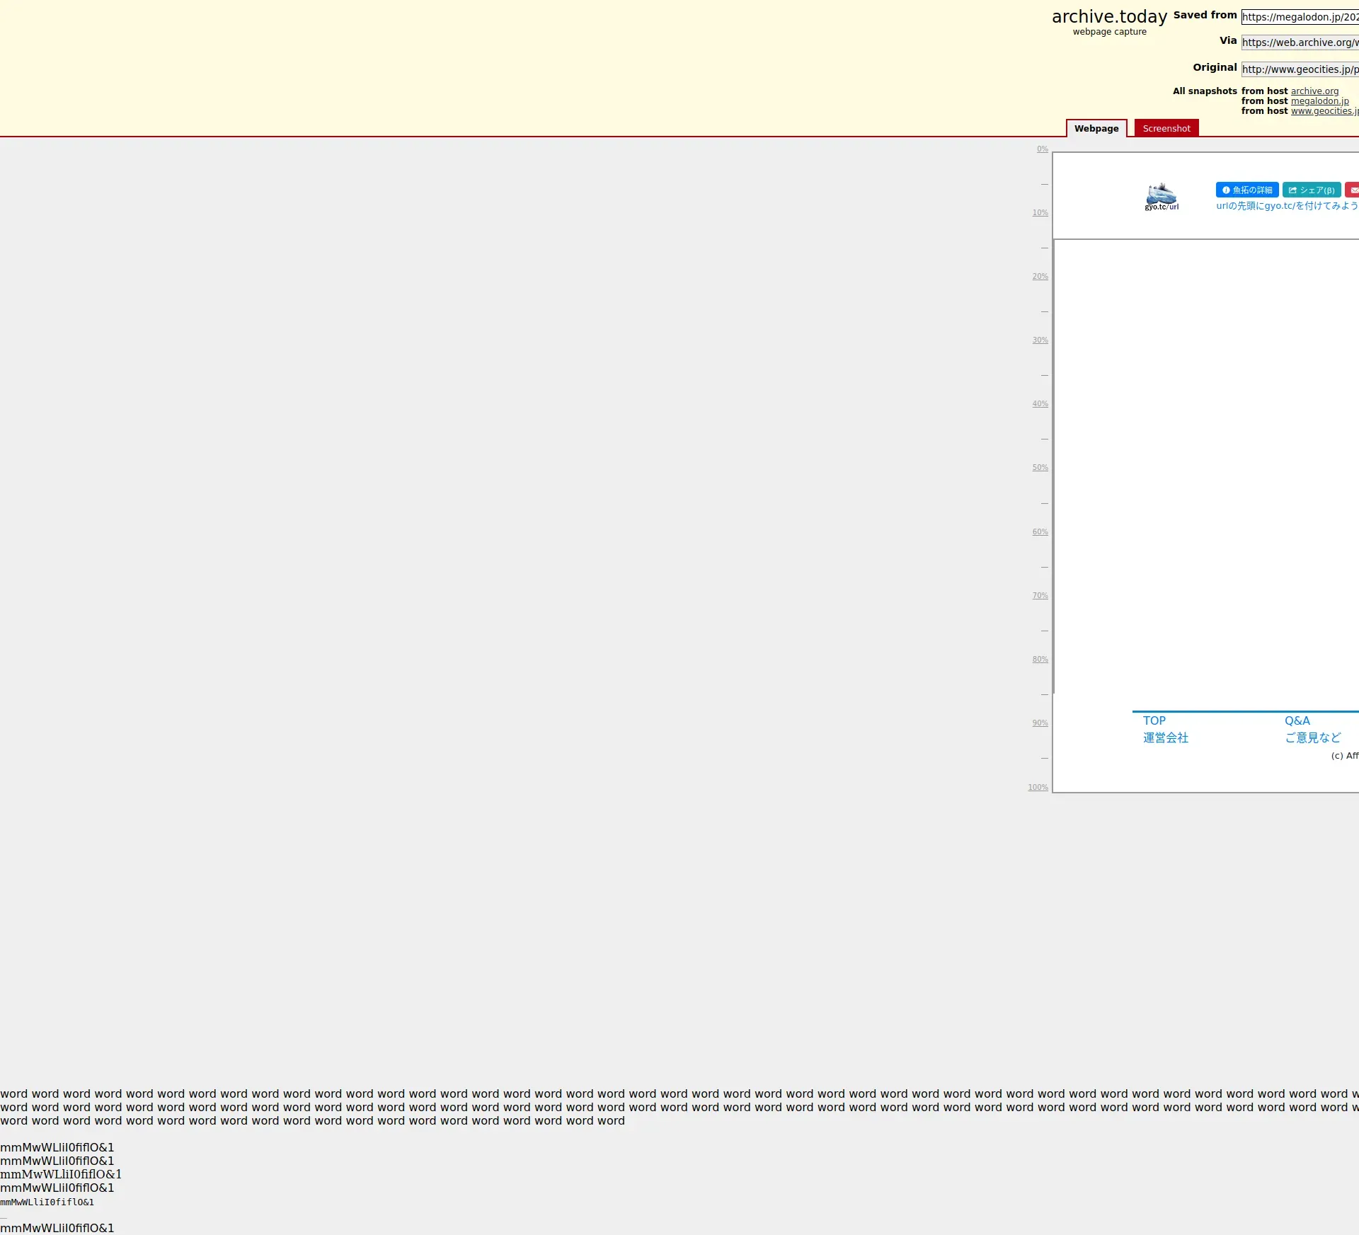Jump to the 50% page marker
Screen dimensions: 1359x1235
click(1040, 468)
